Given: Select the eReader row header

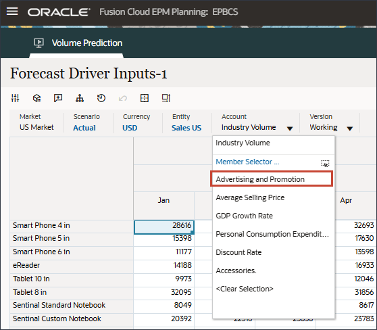Looking at the screenshot, I should click(72, 266).
